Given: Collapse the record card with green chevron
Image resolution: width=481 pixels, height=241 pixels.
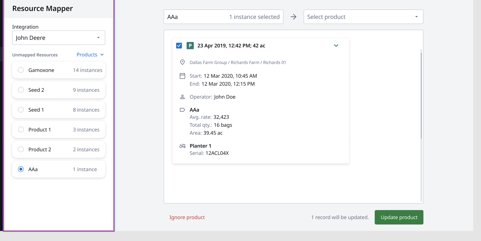Looking at the screenshot, I should tap(336, 46).
